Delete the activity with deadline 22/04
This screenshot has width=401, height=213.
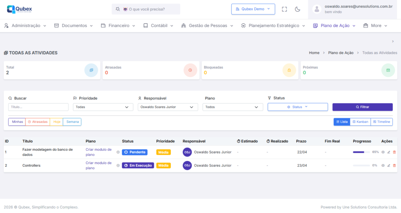[x=394, y=152]
